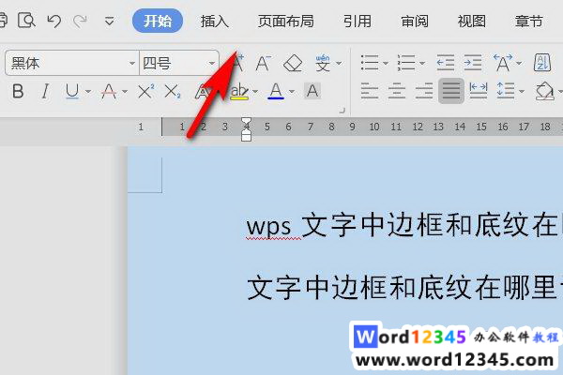This screenshot has height=375, width=563.
Task: Align text right
Action: point(424,91)
